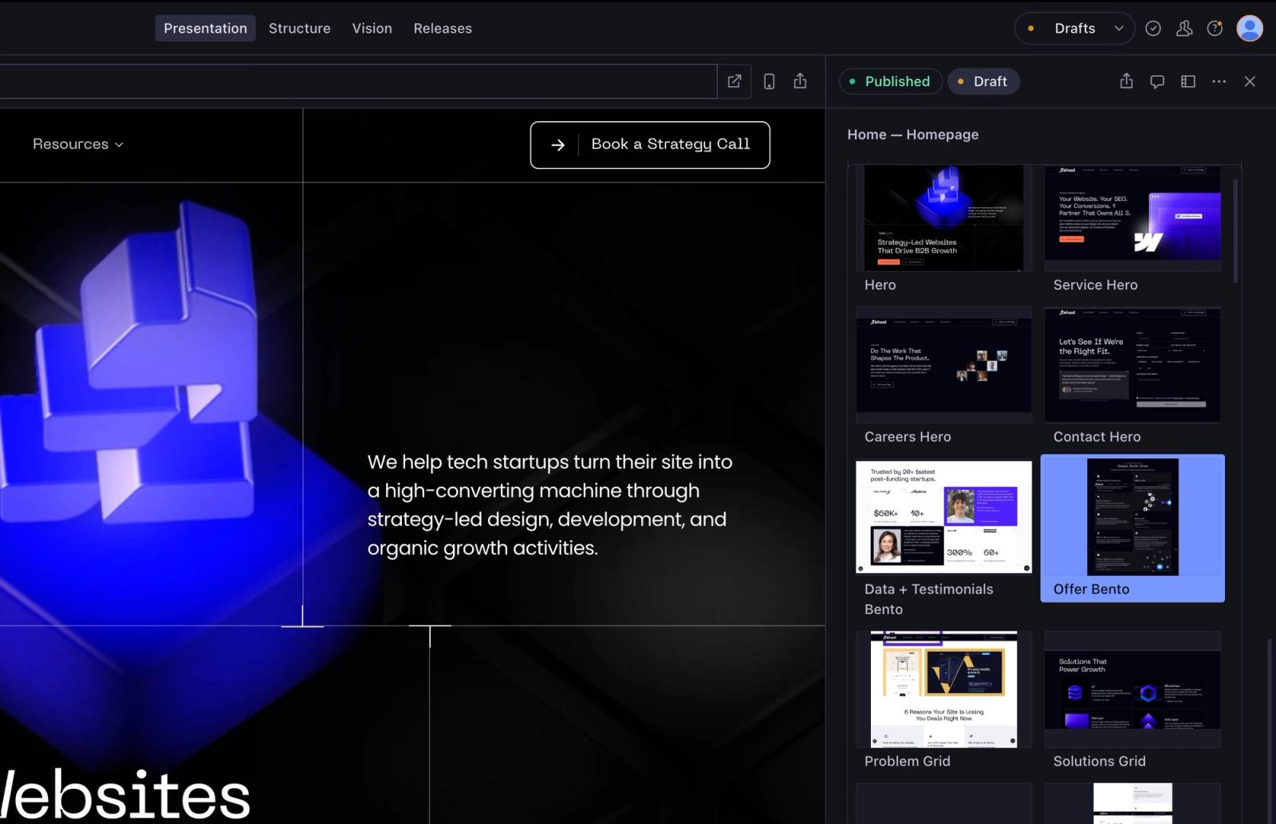Viewport: 1276px width, 824px height.
Task: Click the 'We help tech startups' paragraph
Action: pos(550,504)
